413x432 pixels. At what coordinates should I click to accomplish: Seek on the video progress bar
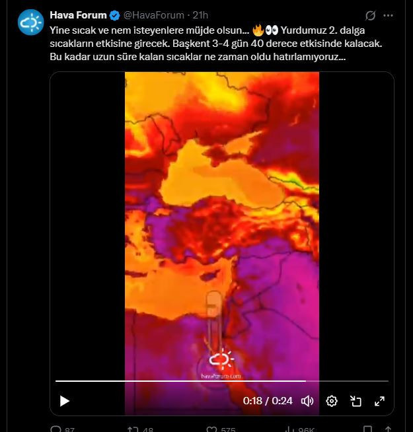click(222, 381)
